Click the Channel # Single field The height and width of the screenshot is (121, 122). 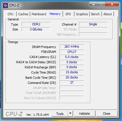click(93, 24)
